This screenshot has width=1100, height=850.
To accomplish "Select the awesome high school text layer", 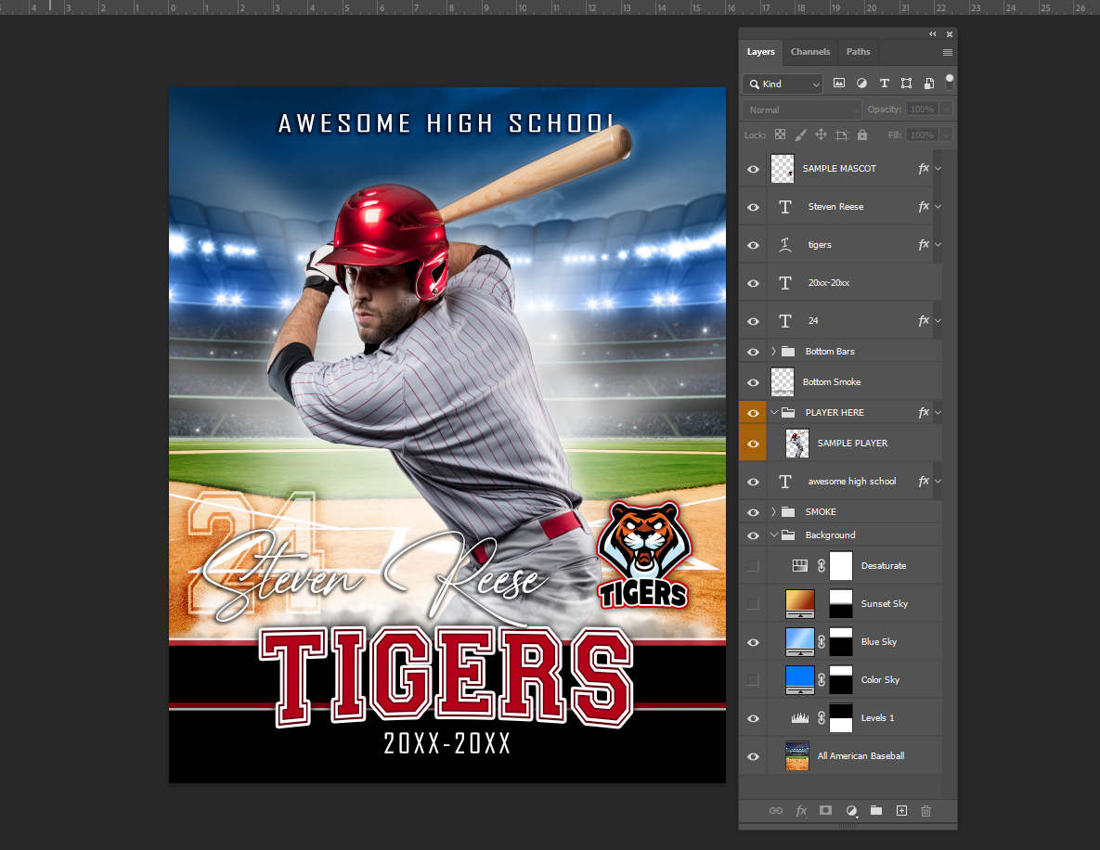I will point(854,481).
